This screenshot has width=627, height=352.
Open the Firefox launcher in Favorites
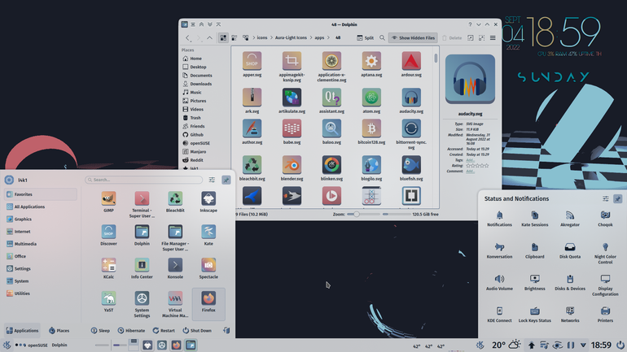(x=208, y=302)
